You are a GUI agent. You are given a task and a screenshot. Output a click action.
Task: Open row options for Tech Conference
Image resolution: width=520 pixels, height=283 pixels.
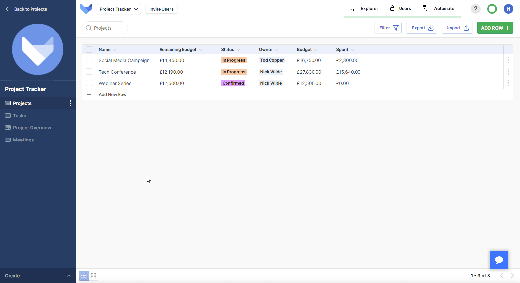pos(508,72)
